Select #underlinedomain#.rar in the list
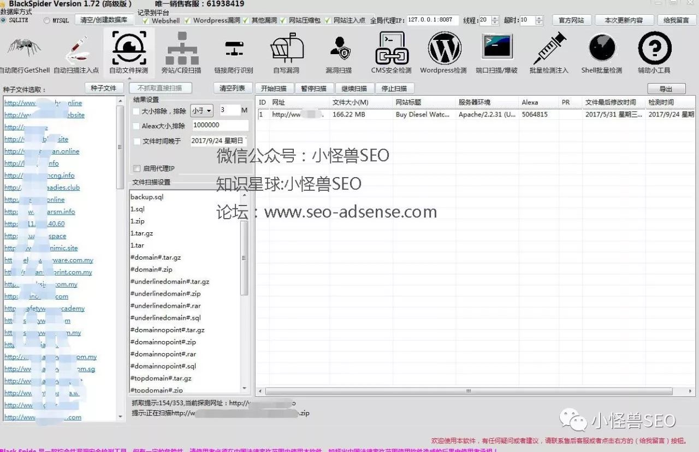 pyautogui.click(x=165, y=306)
